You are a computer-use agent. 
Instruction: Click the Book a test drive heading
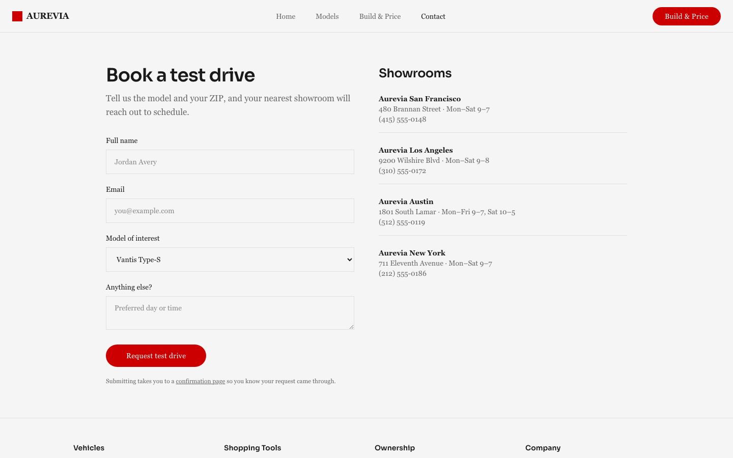pos(180,75)
